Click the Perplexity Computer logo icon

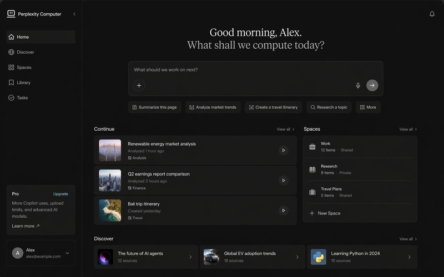coord(11,14)
